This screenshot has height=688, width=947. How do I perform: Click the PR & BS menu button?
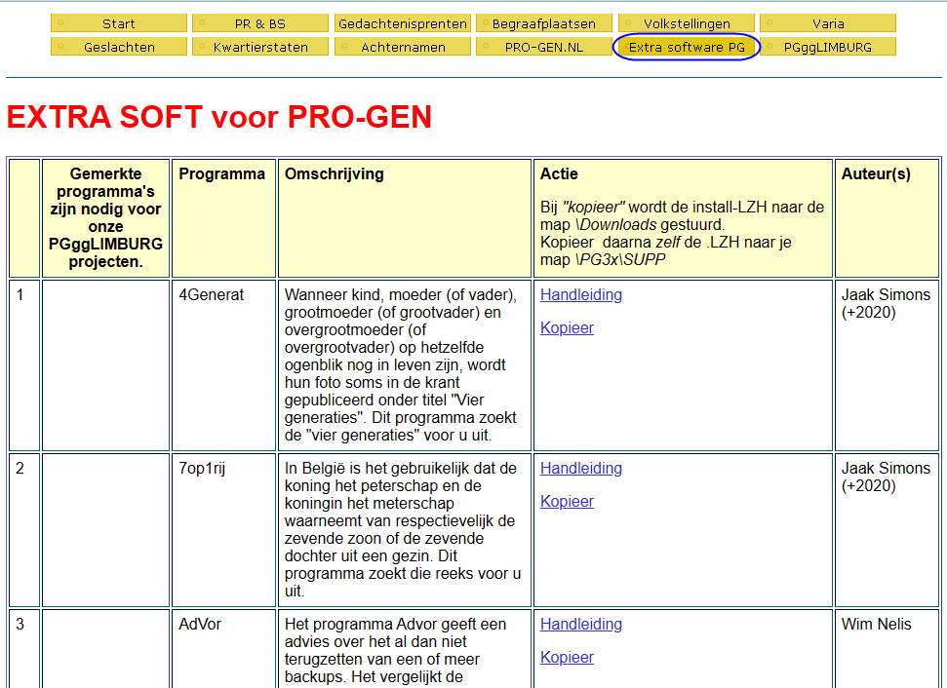[x=260, y=23]
